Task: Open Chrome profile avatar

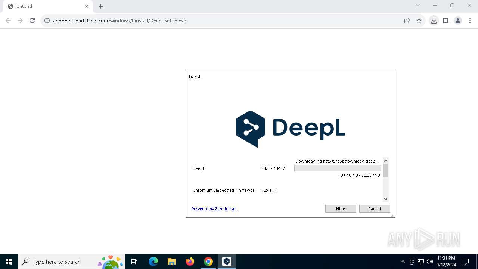Action: point(458,21)
